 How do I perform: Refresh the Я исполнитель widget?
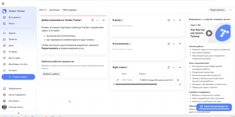(169, 44)
